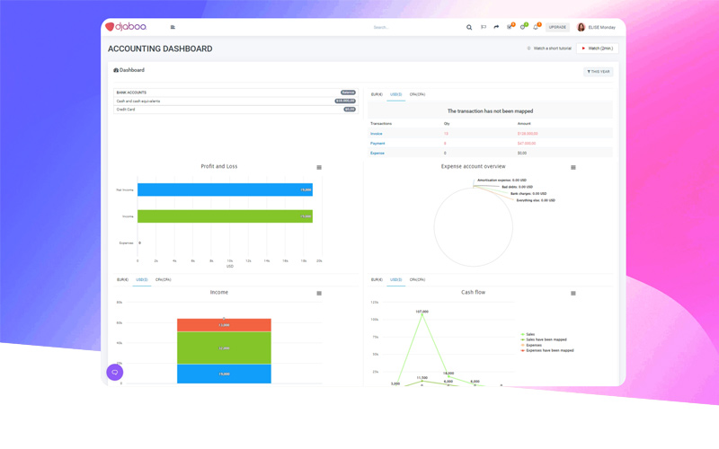Viewport: 719px width, 449px height.
Task: Open the THIS YEAR filter dropdown
Action: click(599, 72)
